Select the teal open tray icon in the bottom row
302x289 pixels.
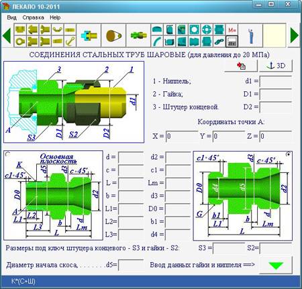point(170,41)
